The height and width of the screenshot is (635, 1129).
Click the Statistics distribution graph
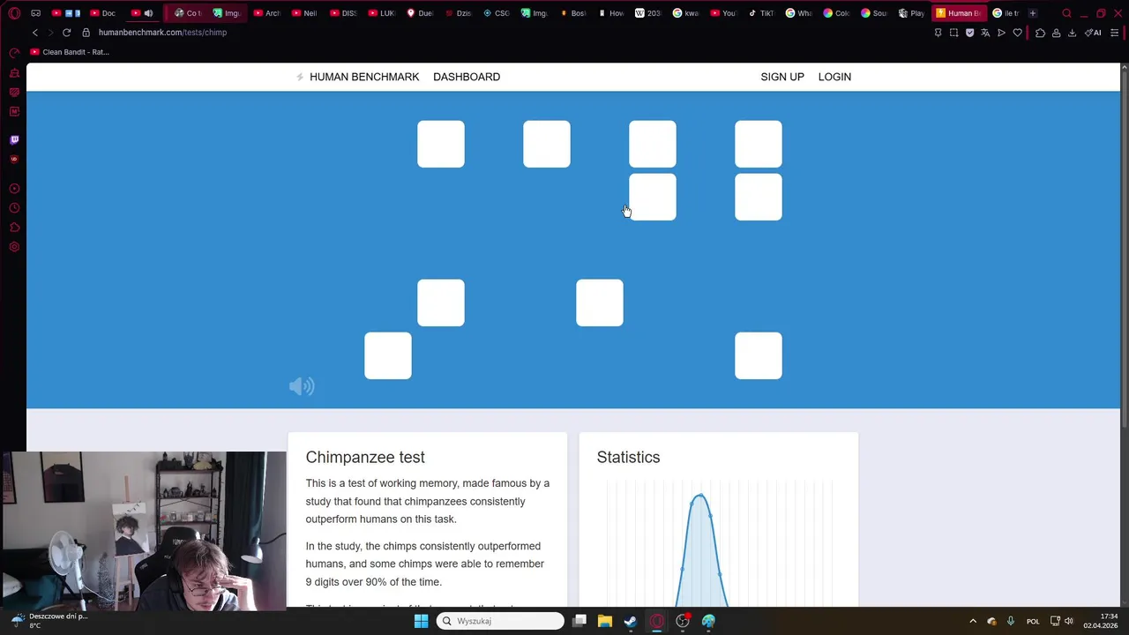click(x=719, y=544)
